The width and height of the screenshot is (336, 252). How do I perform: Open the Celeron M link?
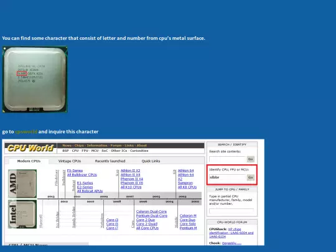point(188,215)
